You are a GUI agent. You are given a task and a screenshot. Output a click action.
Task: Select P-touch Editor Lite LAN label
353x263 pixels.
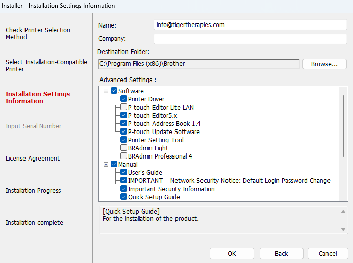click(161, 108)
